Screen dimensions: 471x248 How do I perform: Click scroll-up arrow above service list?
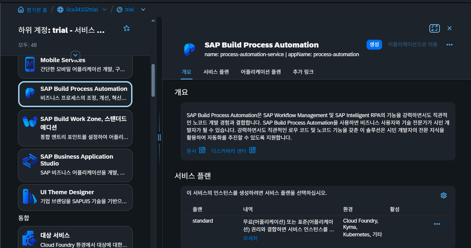coord(153,21)
